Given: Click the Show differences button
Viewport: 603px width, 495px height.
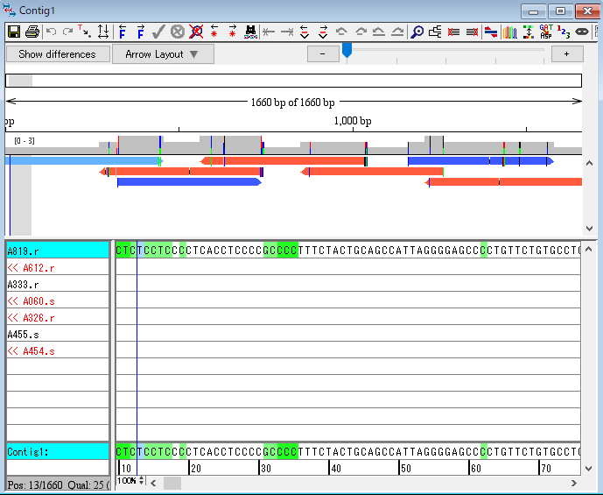Looking at the screenshot, I should click(58, 54).
